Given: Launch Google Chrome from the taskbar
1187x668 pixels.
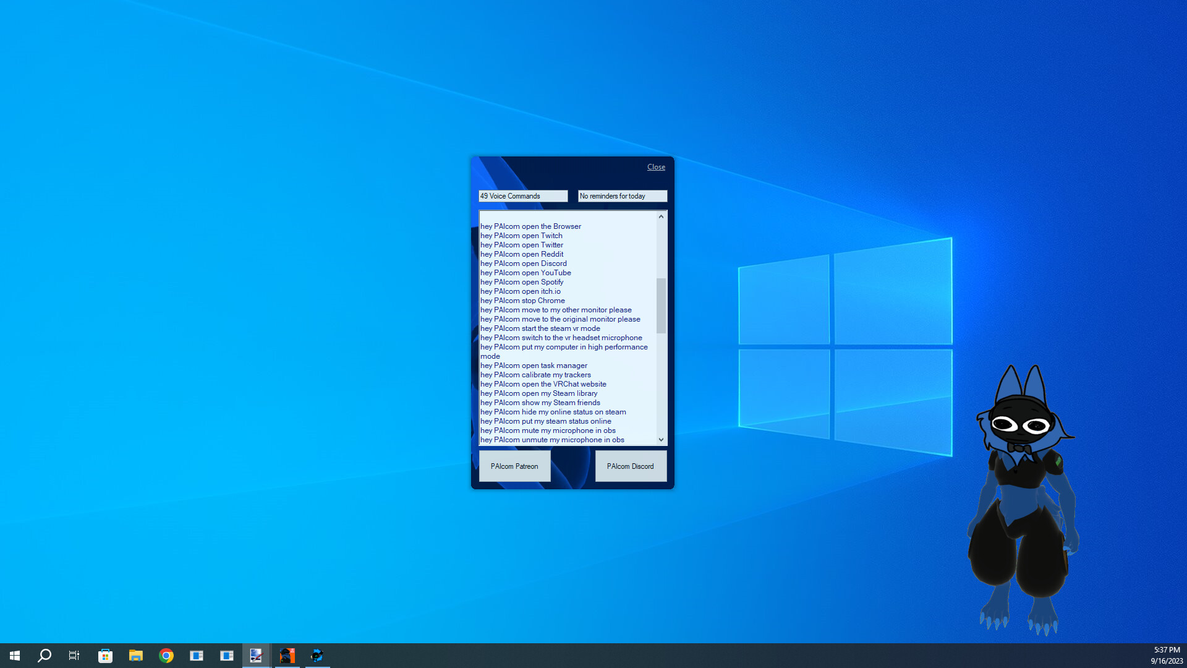Looking at the screenshot, I should (x=166, y=656).
